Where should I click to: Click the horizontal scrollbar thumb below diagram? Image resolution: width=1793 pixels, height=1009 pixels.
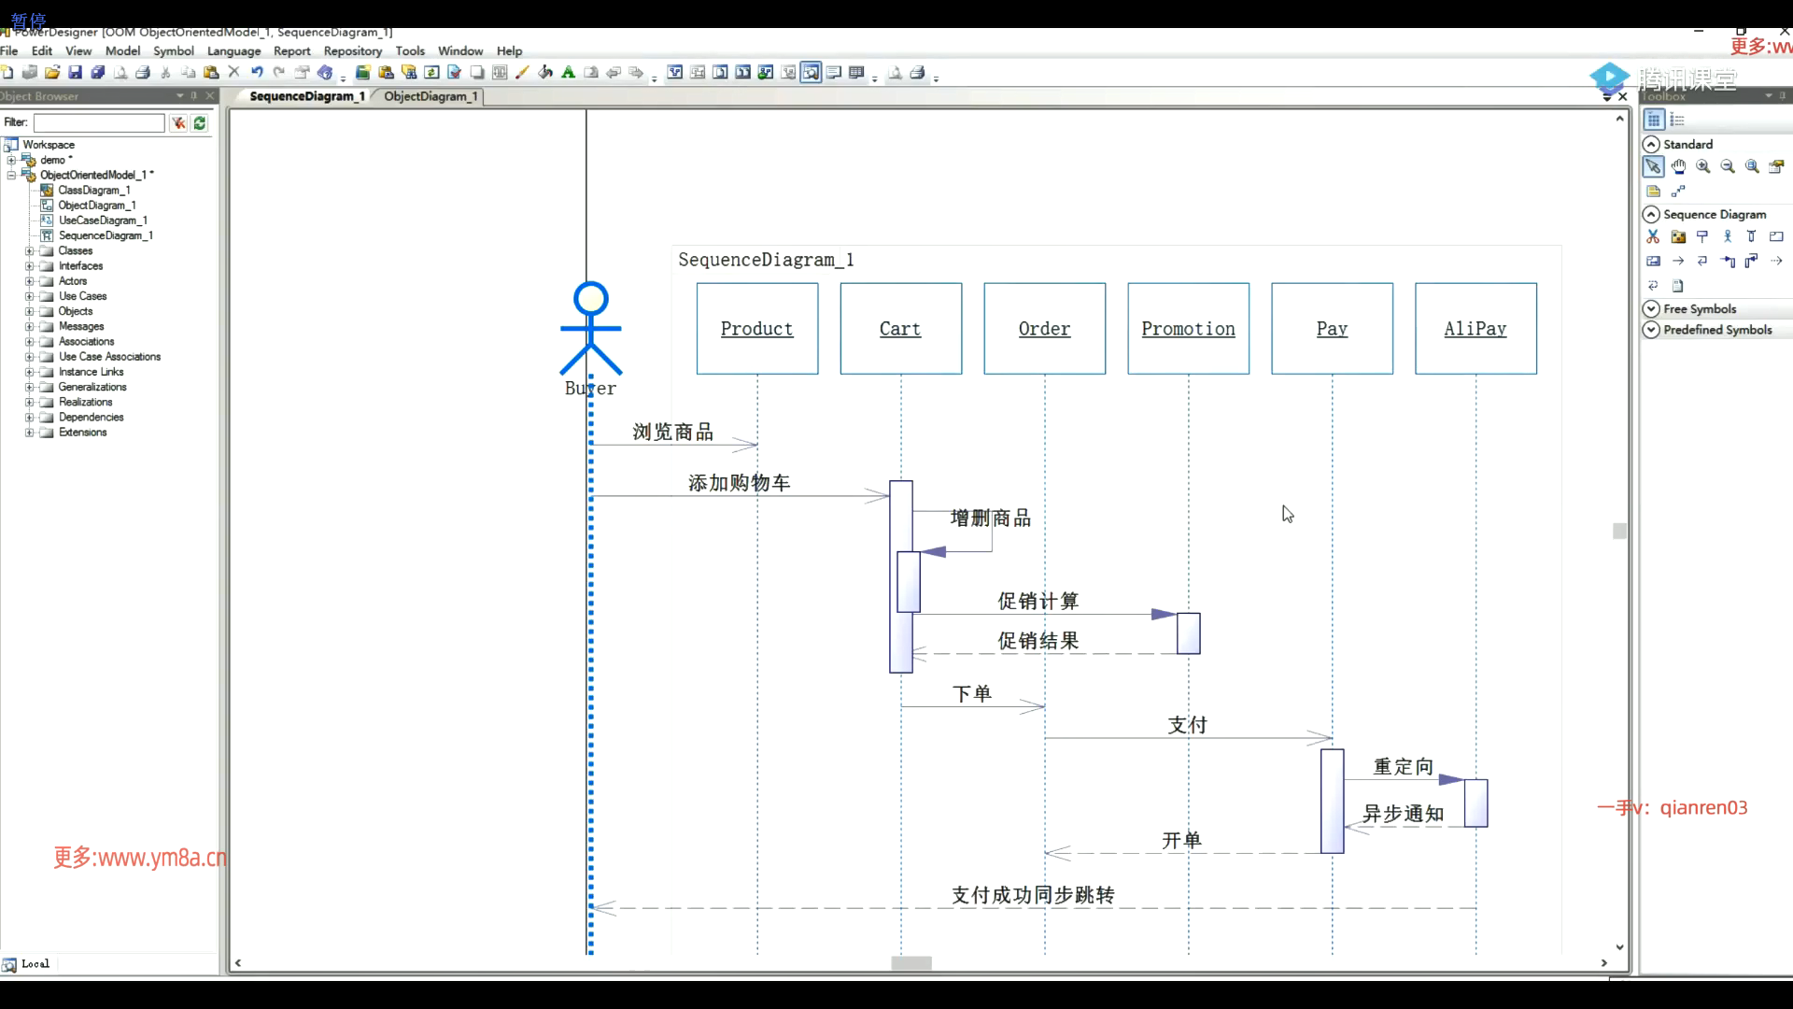911,963
